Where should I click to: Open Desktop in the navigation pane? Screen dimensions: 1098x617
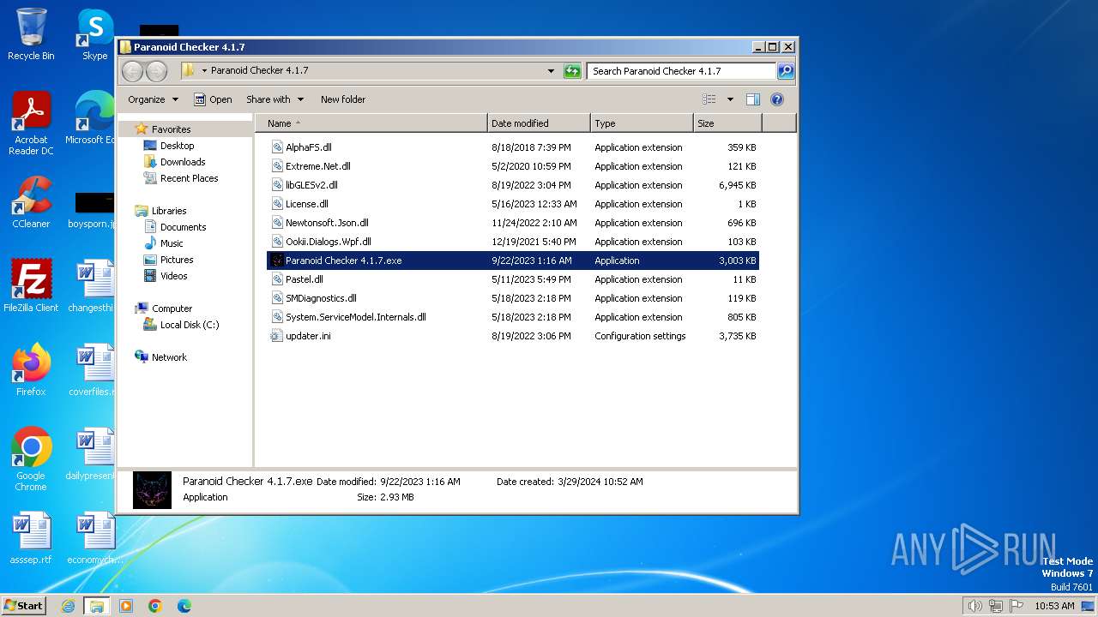pyautogui.click(x=177, y=146)
